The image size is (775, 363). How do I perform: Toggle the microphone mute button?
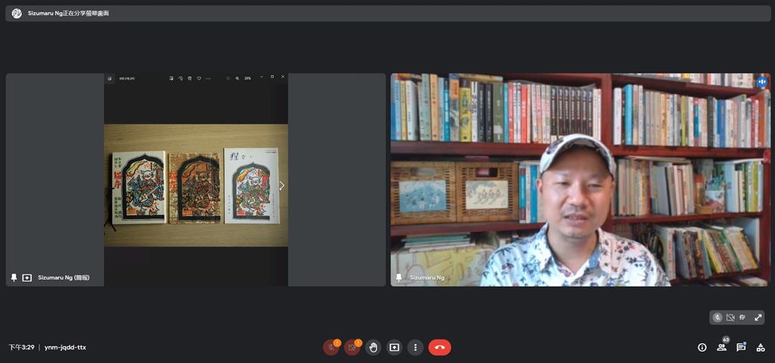(x=331, y=347)
